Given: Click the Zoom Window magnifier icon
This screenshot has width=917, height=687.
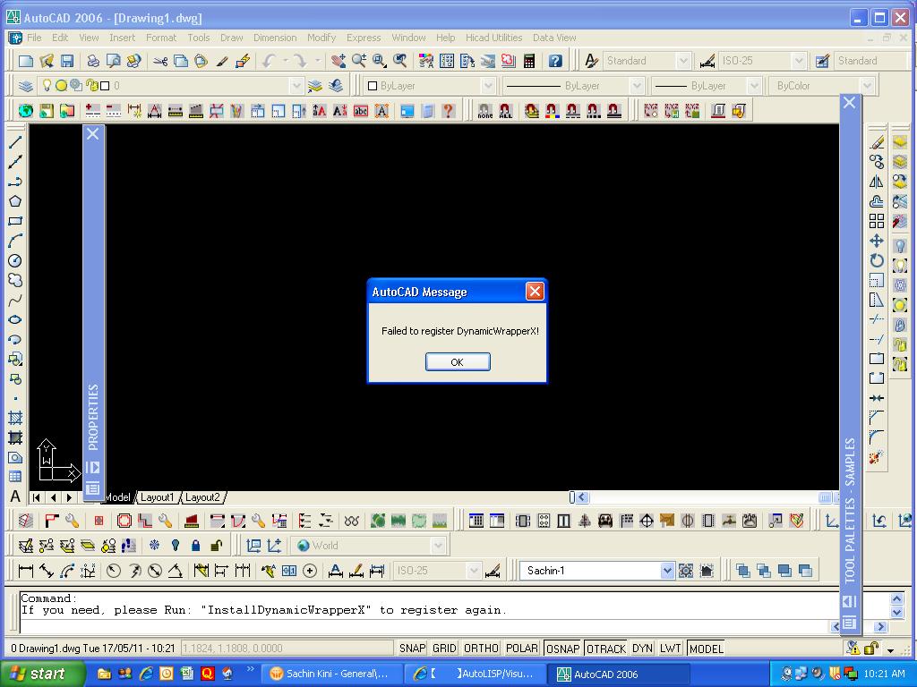Looking at the screenshot, I should coord(380,61).
